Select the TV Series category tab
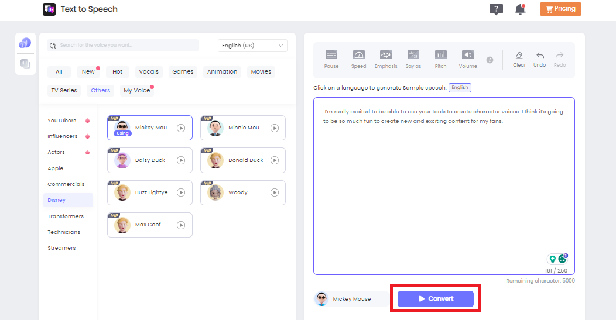The width and height of the screenshot is (616, 320). [x=64, y=90]
